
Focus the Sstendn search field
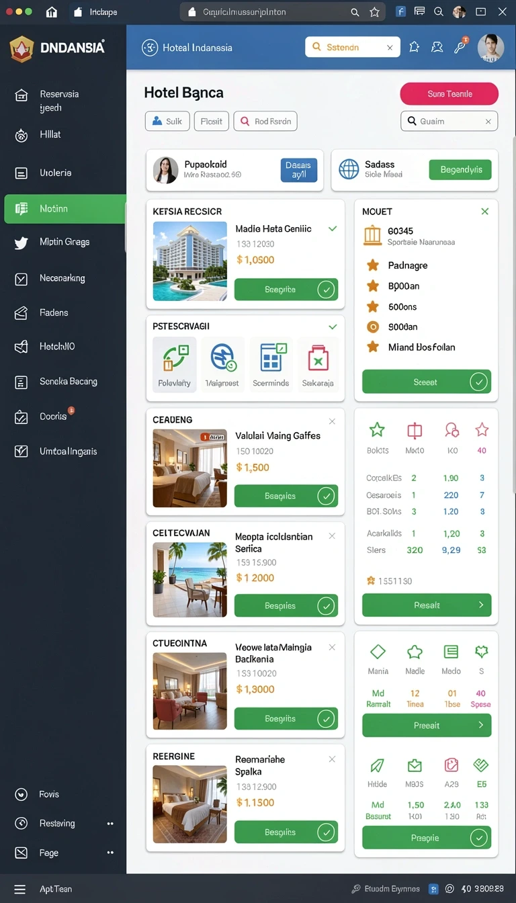tap(353, 47)
